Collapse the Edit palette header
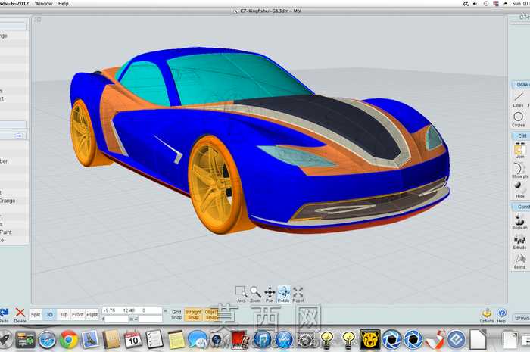This screenshot has width=530, height=352. coord(521,136)
